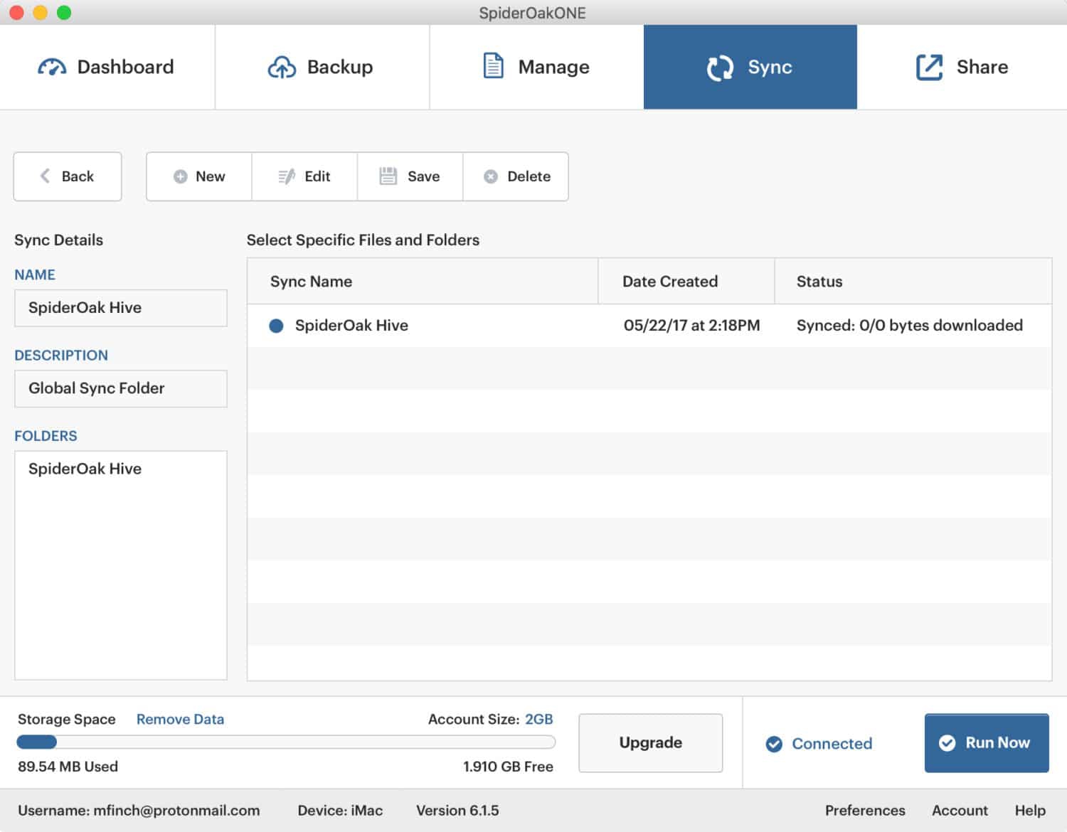Viewport: 1067px width, 832px height.
Task: Click the Global Sync Folder description field
Action: click(121, 389)
